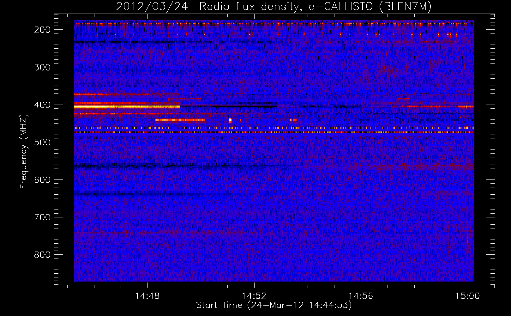Click the 'Frequency (MHZ)' axis label
The height and width of the screenshot is (316, 511).
(24, 151)
